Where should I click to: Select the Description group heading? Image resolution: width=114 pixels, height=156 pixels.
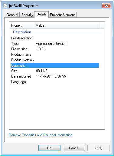(x=22, y=32)
